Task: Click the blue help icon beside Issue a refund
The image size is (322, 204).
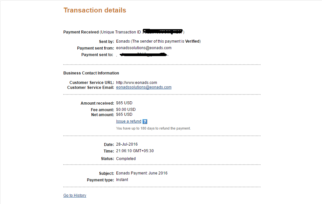Action: [x=145, y=122]
